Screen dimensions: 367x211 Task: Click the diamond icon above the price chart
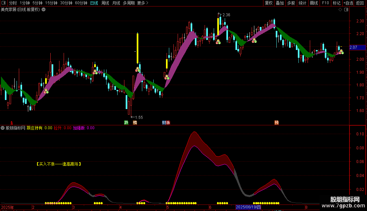tap(340, 10)
